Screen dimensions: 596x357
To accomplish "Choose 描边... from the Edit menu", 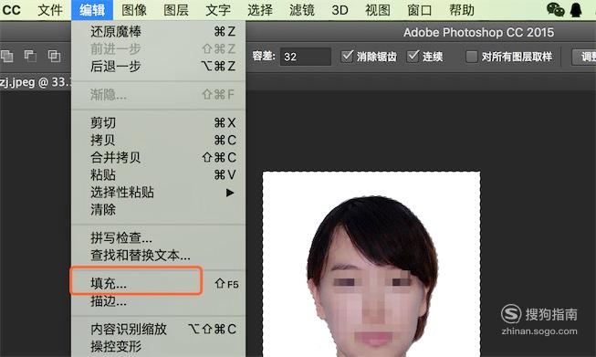I will coord(158,301).
